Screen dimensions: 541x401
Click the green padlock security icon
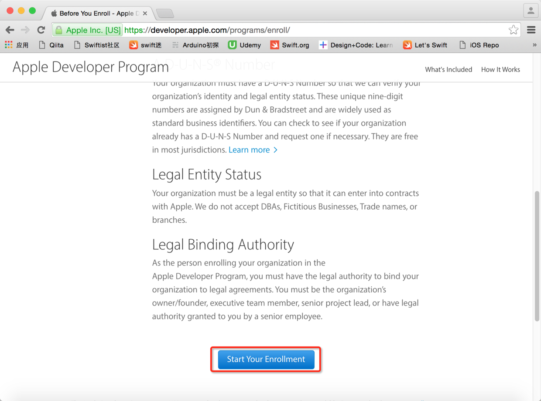click(59, 30)
